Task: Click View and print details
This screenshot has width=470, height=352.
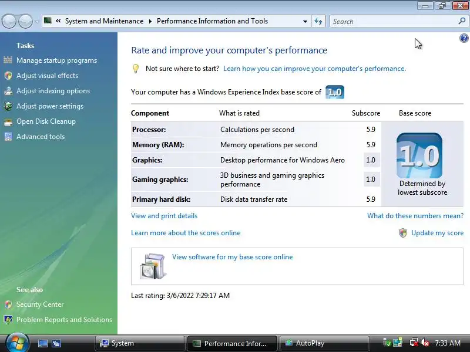Action: 164,216
